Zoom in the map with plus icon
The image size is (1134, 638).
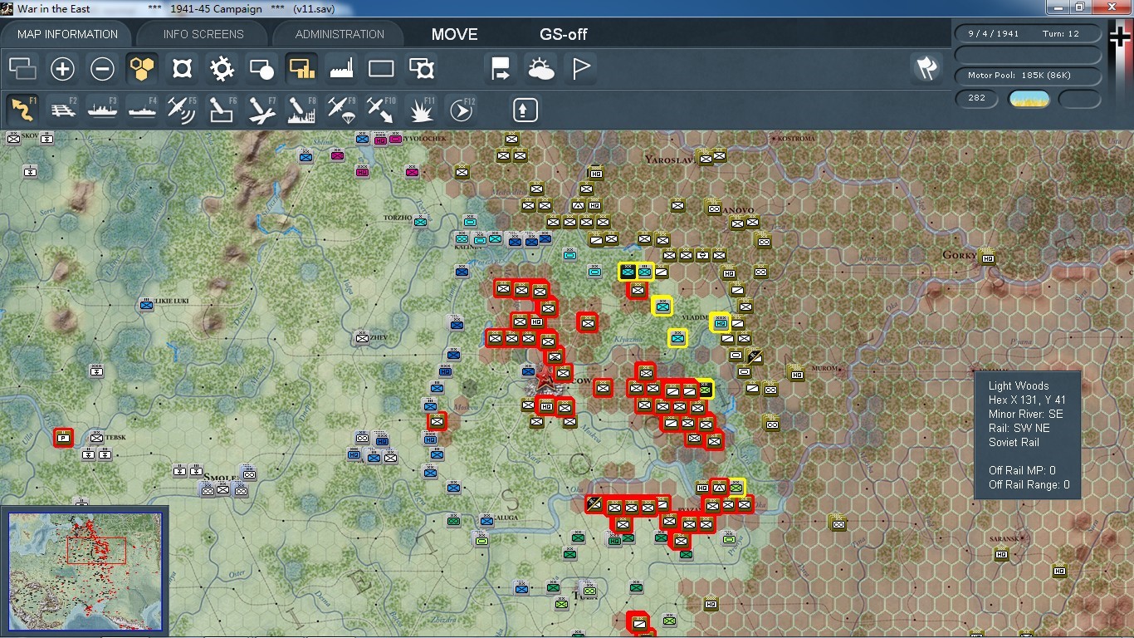point(62,68)
